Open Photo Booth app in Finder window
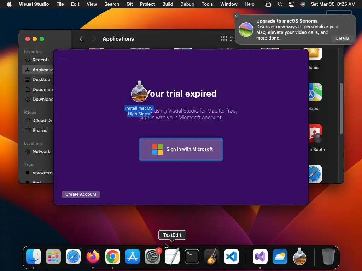The image size is (362, 271). click(x=315, y=133)
